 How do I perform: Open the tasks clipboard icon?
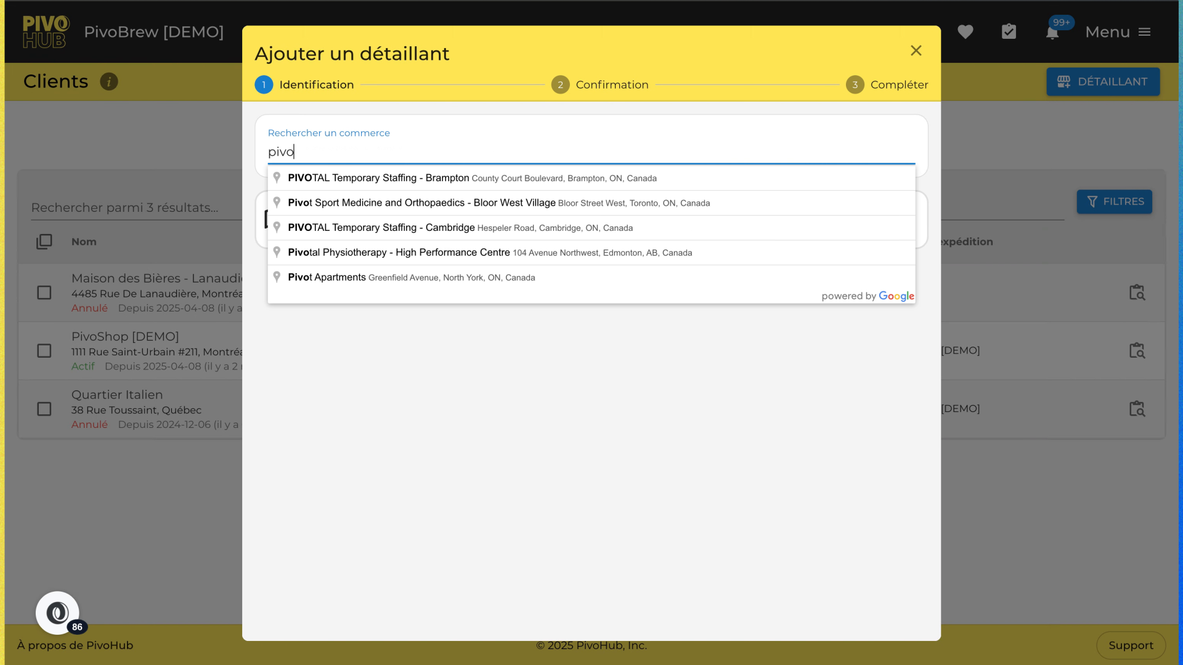coord(1009,31)
